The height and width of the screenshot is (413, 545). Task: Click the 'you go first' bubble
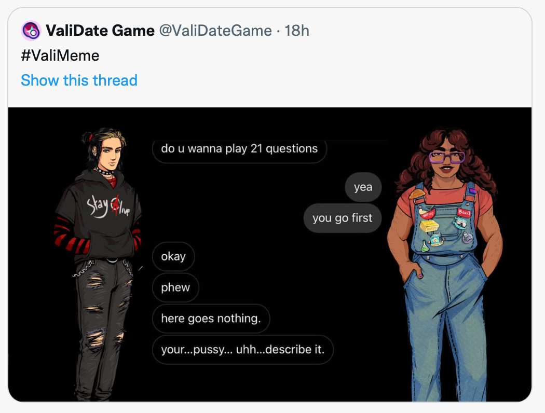click(343, 218)
